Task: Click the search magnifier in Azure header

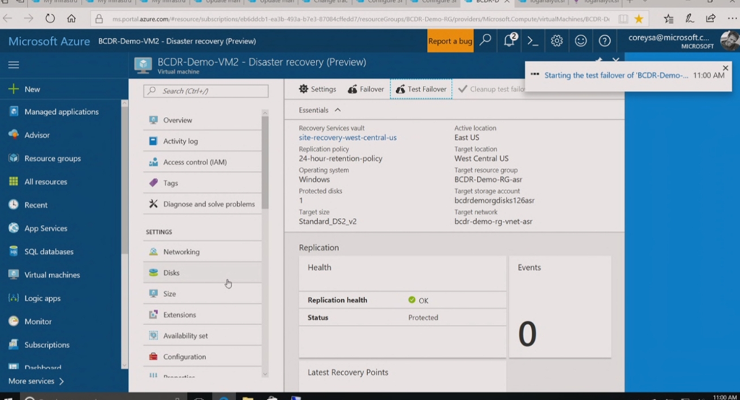Action: click(486, 41)
